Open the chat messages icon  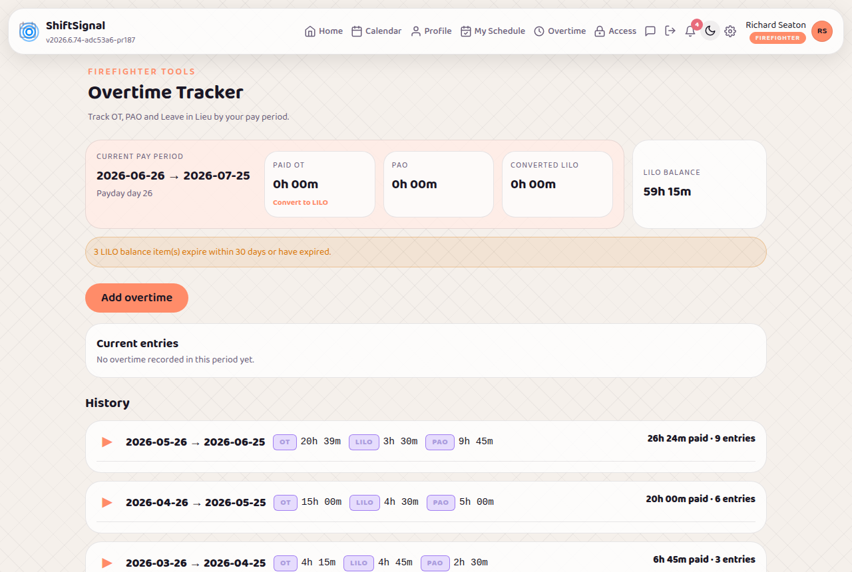coord(650,31)
